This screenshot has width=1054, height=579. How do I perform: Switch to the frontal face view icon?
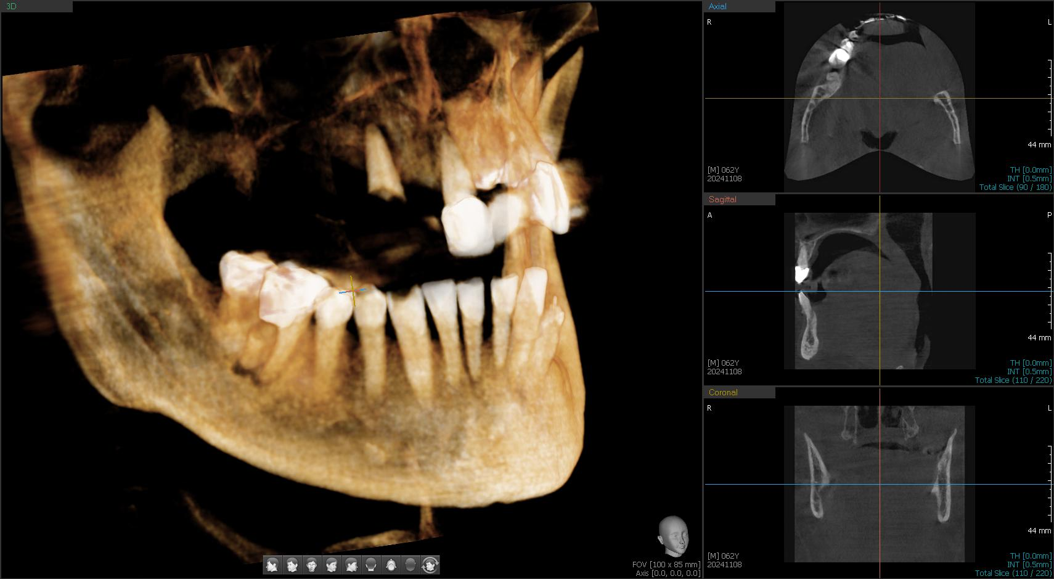pyautogui.click(x=312, y=565)
